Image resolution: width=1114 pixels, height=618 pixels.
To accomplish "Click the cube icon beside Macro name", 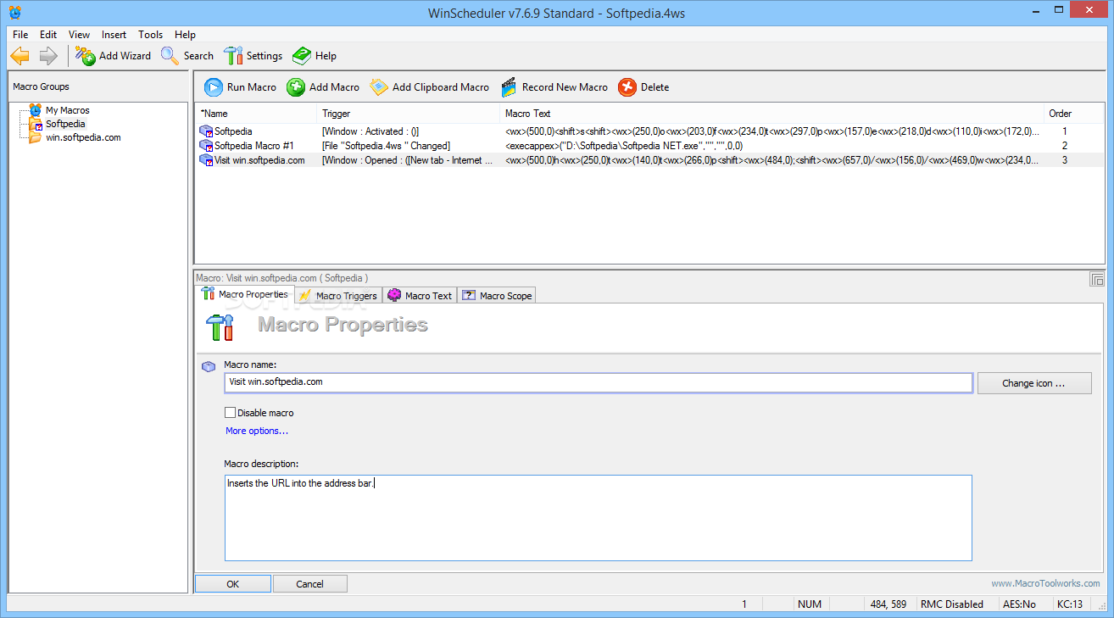I will 209,367.
